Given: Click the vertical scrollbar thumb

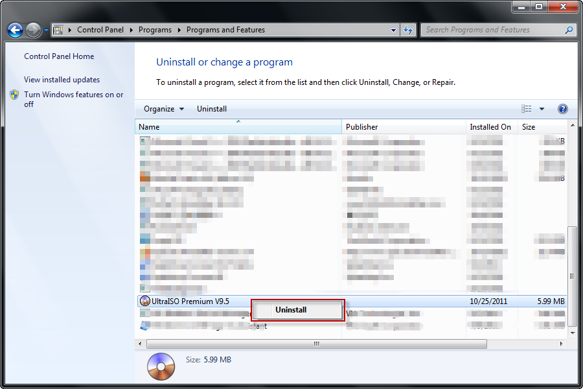Looking at the screenshot, I should (573, 276).
